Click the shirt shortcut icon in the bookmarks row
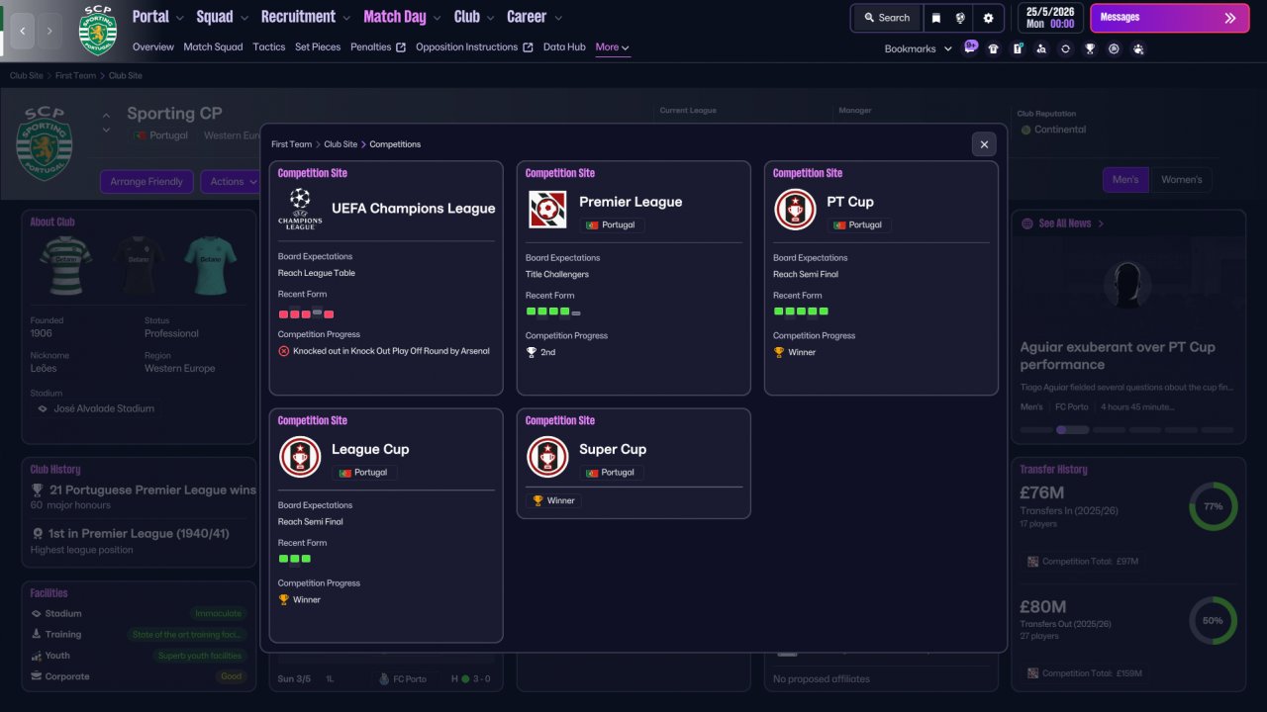1267x712 pixels. pyautogui.click(x=993, y=48)
